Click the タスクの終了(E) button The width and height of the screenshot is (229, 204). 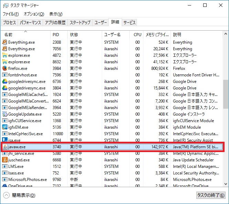211,195
